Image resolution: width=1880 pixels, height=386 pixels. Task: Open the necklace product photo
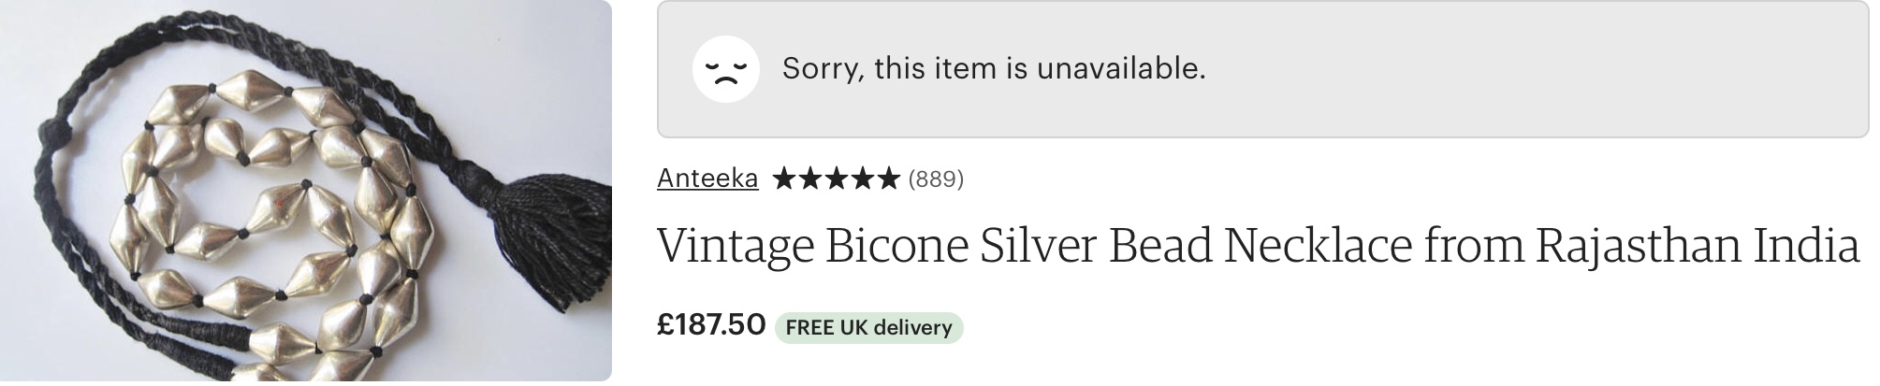click(306, 191)
